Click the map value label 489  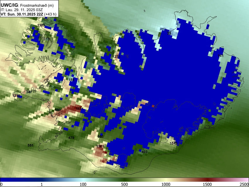tap(58, 110)
